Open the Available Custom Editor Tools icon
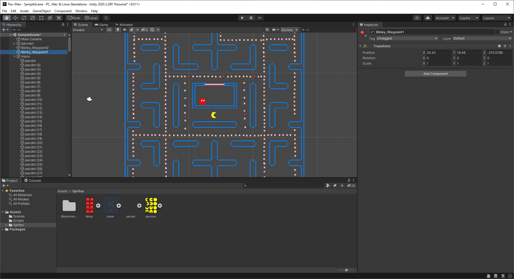The width and height of the screenshot is (514, 279). 59,18
